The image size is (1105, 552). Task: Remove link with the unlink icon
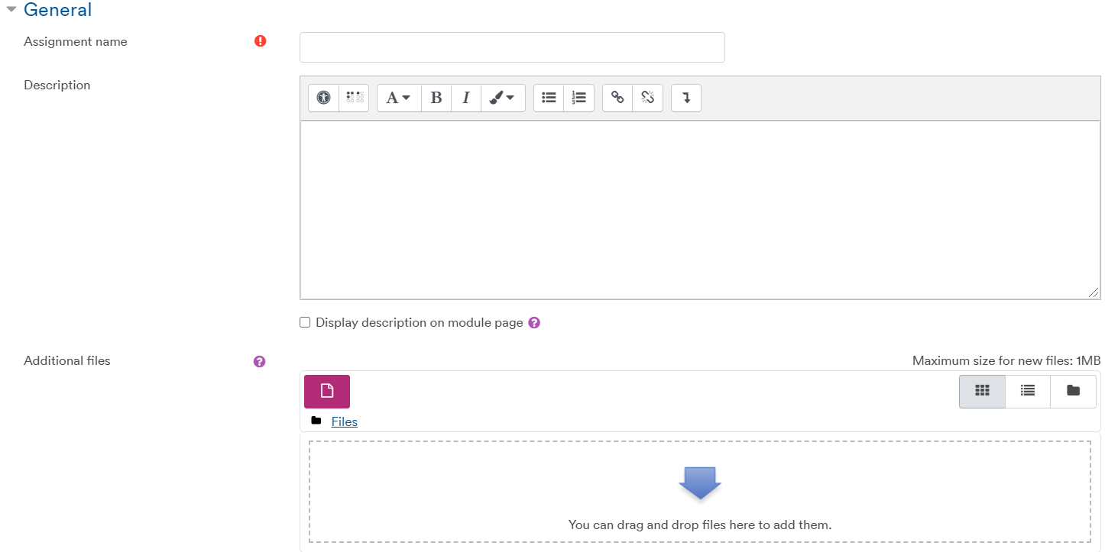647,98
